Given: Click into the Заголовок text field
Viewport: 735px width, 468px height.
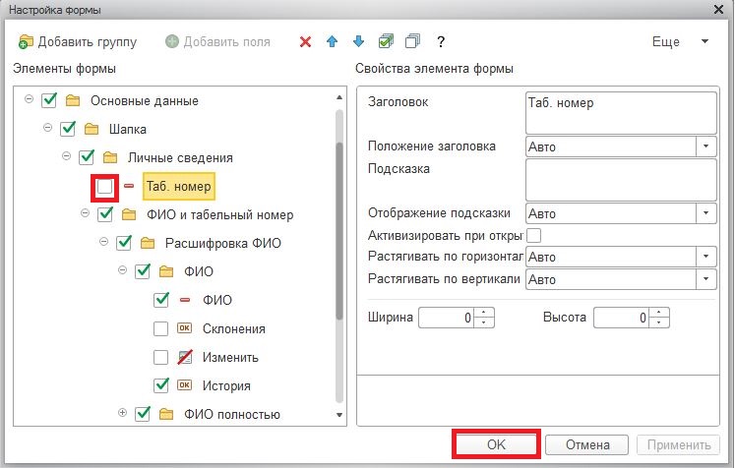Looking at the screenshot, I should tap(621, 113).
